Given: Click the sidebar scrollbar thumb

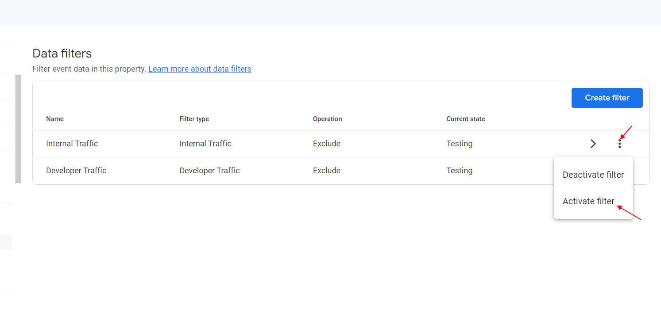Looking at the screenshot, I should click(x=18, y=130).
